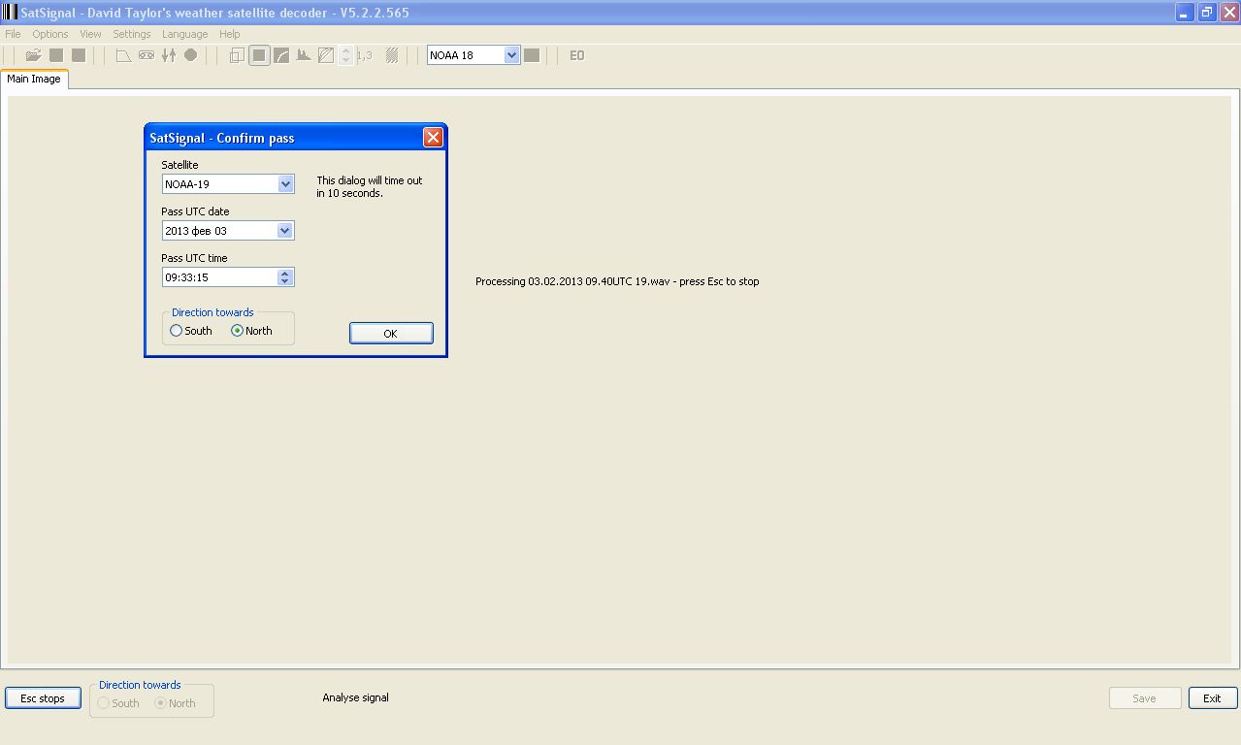Click the Processing wav status message

tap(617, 281)
